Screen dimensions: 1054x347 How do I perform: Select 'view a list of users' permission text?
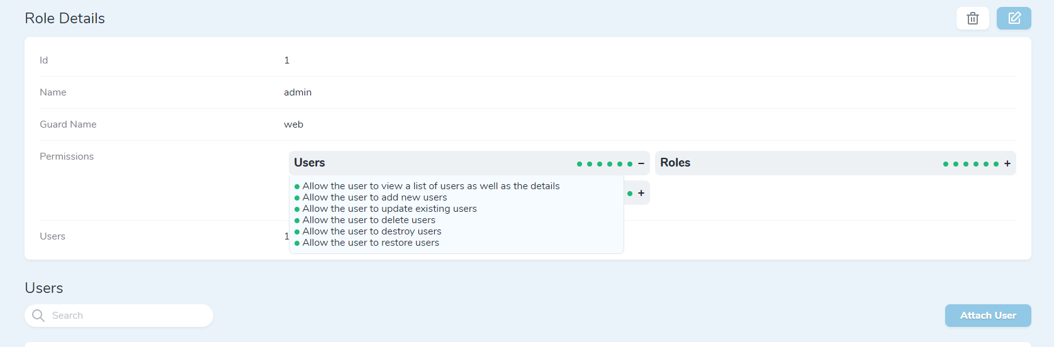pos(431,186)
